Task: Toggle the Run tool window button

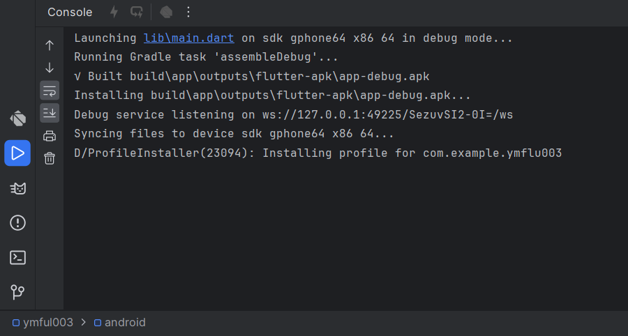Action: (x=17, y=153)
